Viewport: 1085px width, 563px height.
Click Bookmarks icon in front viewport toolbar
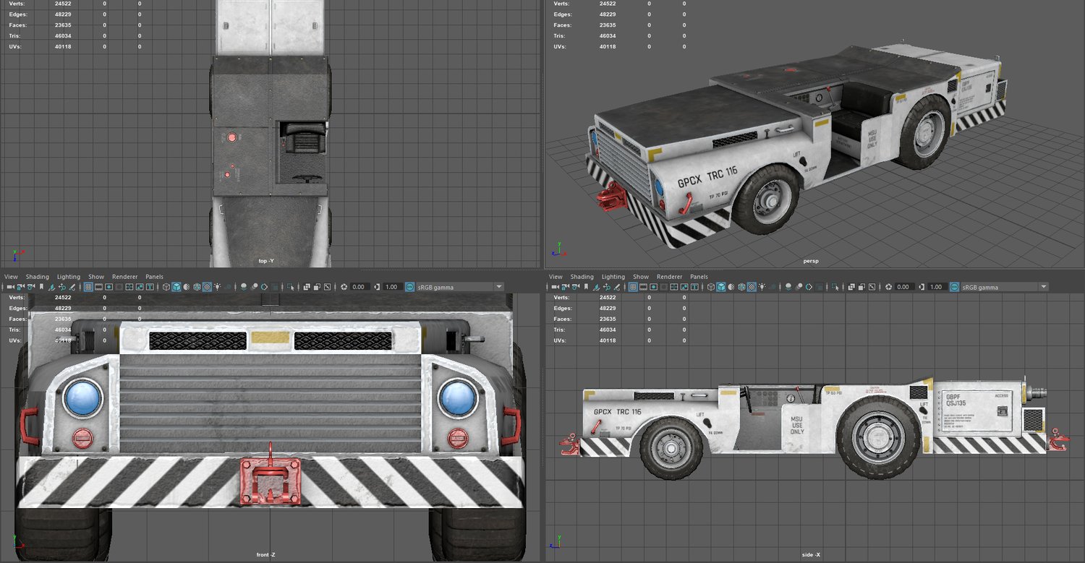[42, 287]
